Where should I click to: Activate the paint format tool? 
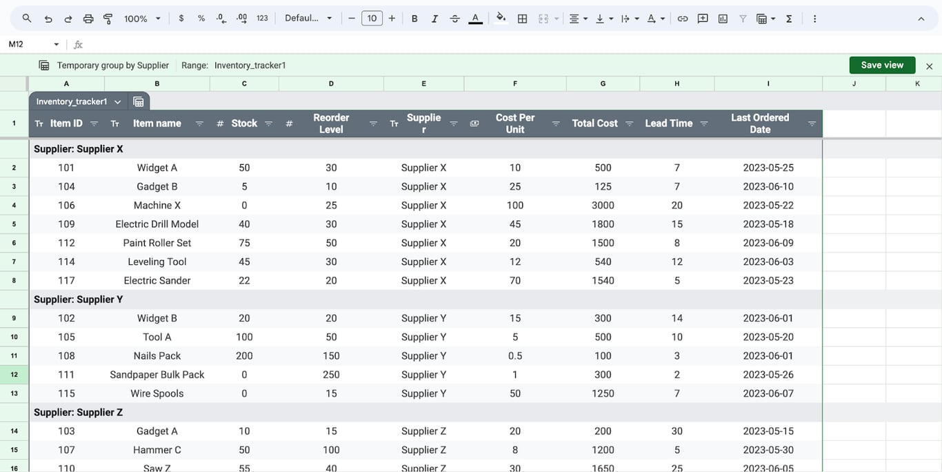coord(108,19)
